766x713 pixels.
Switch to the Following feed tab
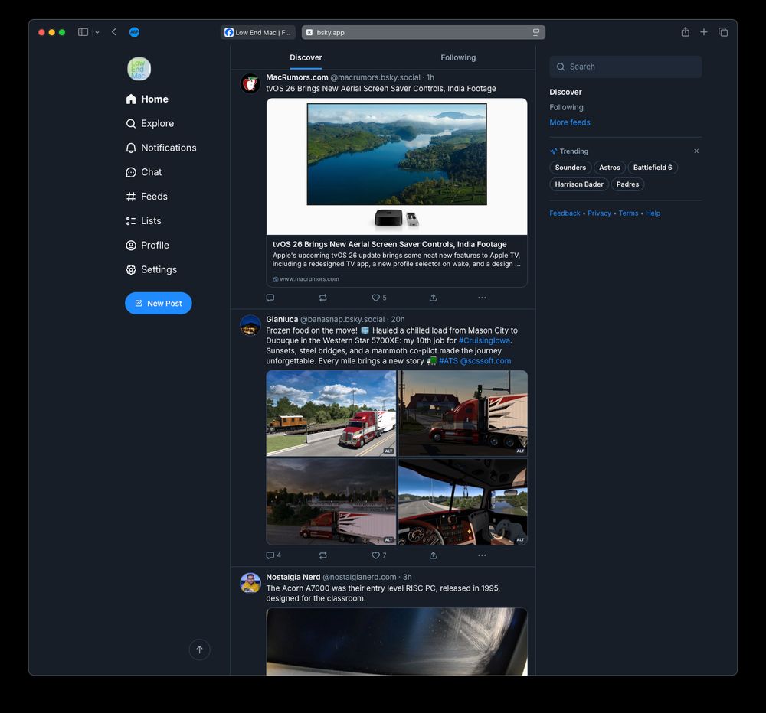click(x=458, y=57)
